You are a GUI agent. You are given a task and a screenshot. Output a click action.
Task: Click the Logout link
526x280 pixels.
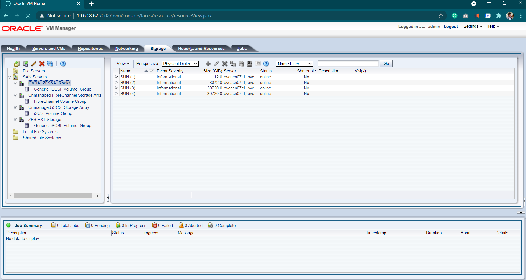[x=451, y=27]
